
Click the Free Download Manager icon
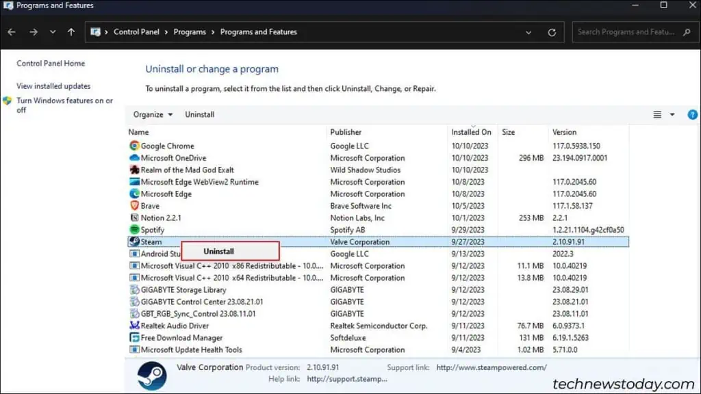134,338
